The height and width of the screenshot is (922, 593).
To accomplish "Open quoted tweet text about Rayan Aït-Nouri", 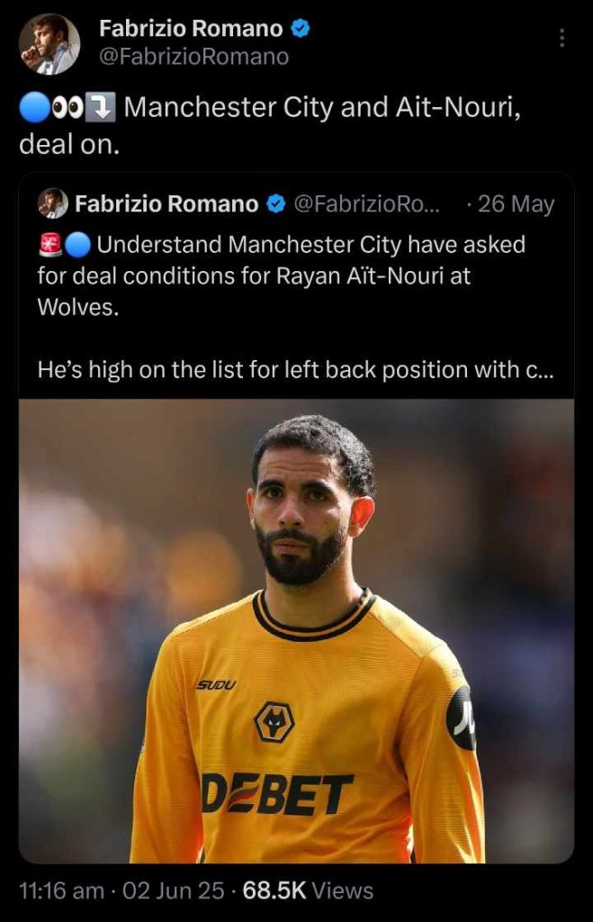I will coord(282,276).
